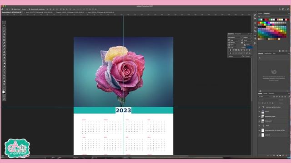Hide the Livello 0 layer
Image resolution: width=291 pixels, height=163 pixels.
259,135
